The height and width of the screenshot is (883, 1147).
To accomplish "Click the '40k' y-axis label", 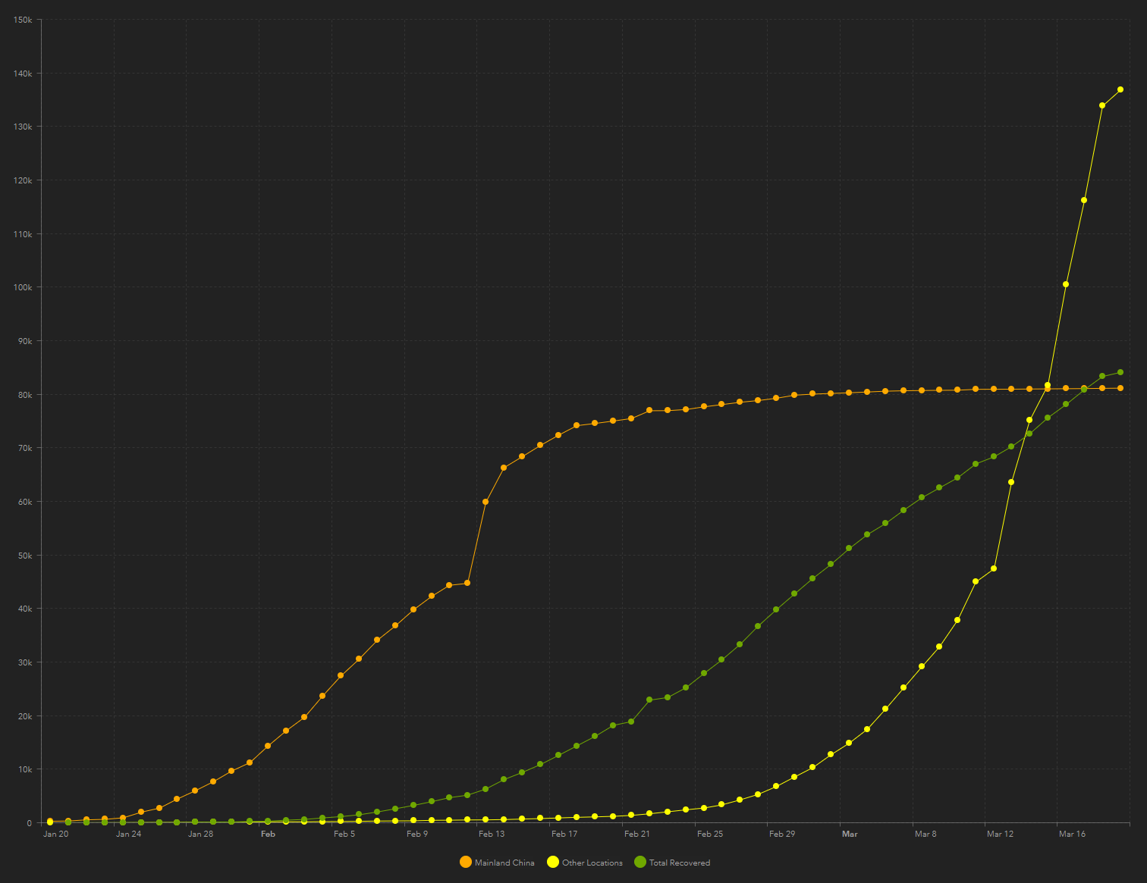I will point(25,609).
